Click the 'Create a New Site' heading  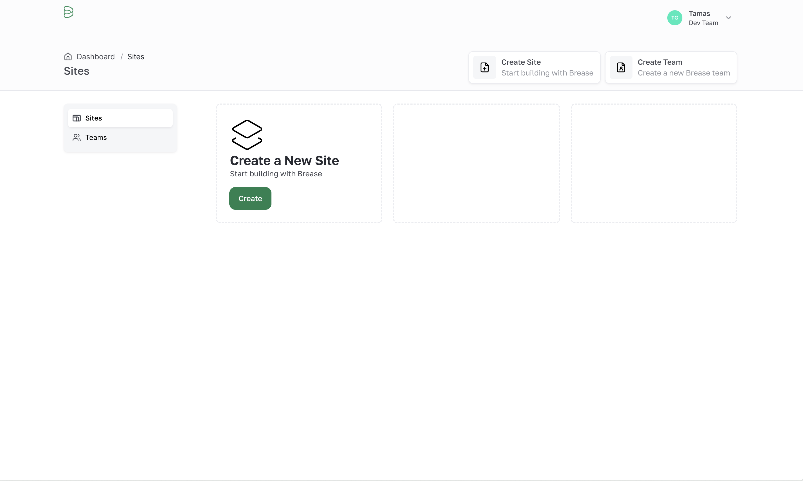click(x=284, y=161)
